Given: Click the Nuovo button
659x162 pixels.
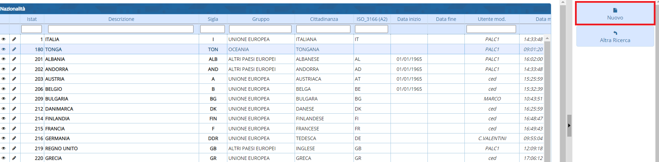Looking at the screenshot, I should click(615, 14).
